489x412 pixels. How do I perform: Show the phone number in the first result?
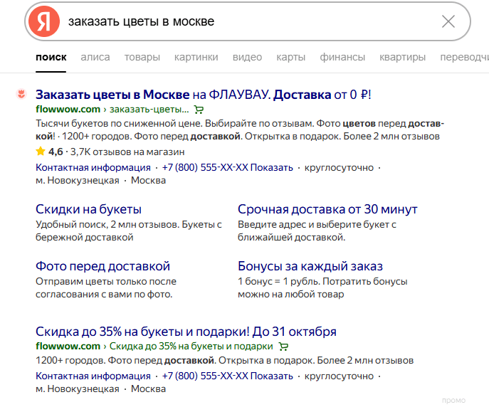click(228, 168)
